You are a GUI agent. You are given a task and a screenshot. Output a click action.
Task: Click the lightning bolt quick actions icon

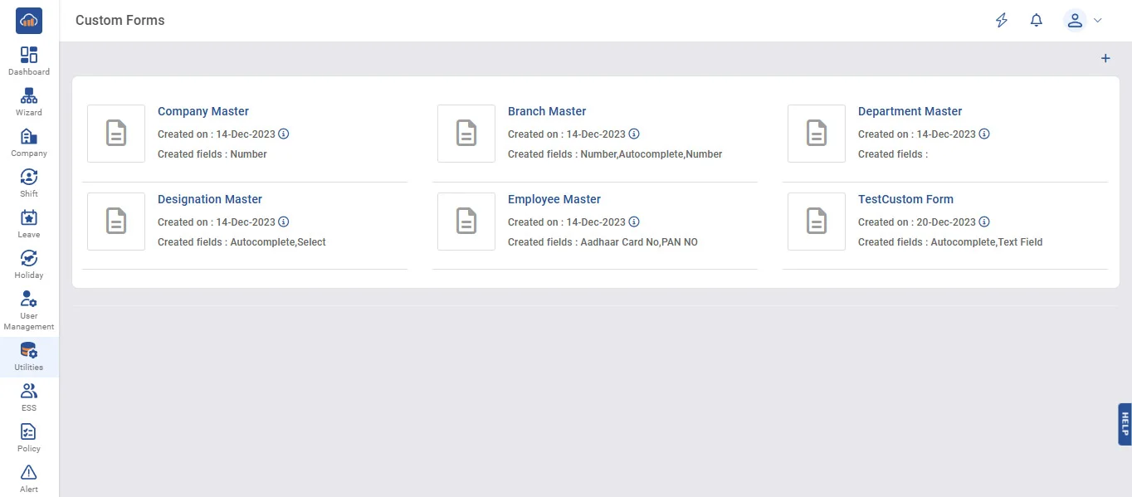point(1002,21)
